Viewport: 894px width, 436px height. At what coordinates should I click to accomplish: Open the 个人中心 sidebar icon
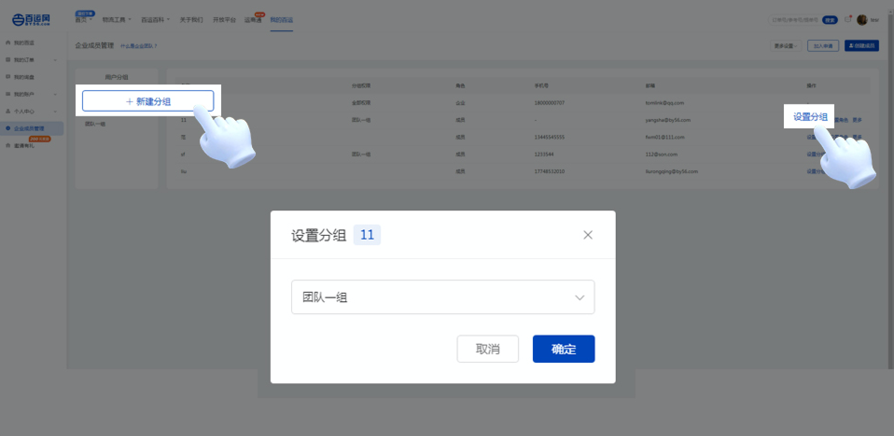pyautogui.click(x=8, y=111)
